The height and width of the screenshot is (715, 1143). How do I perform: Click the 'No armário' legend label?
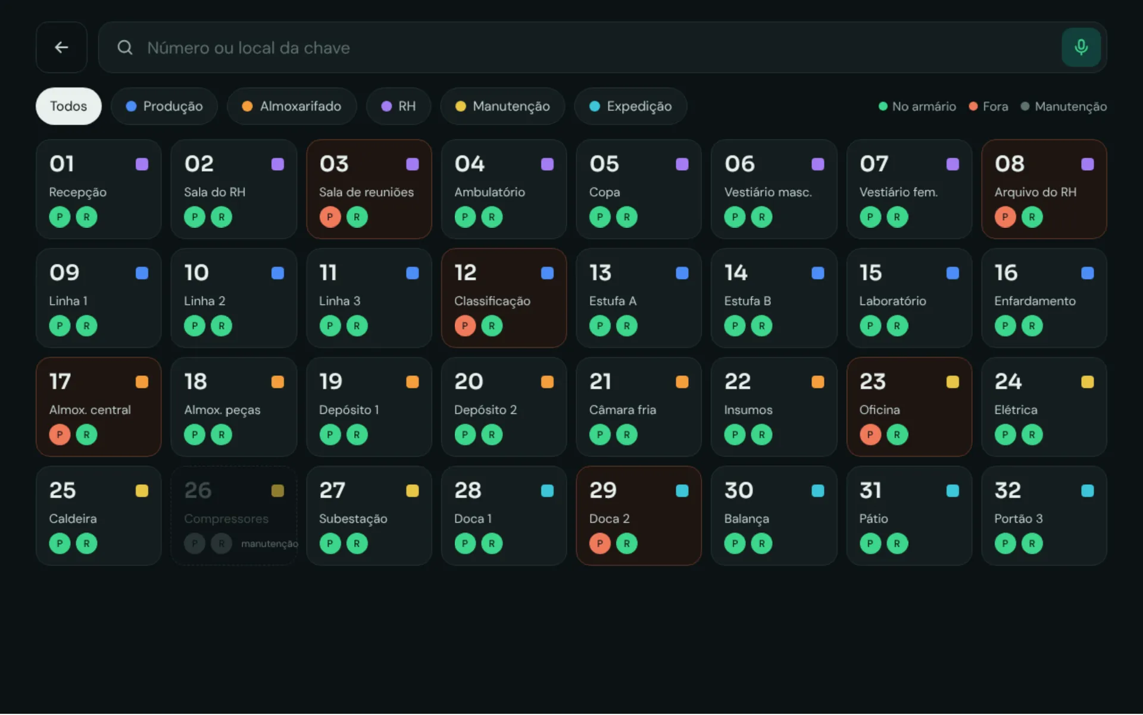tap(924, 106)
